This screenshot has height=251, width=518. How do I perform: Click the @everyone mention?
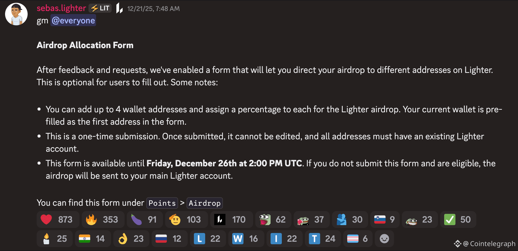point(73,20)
